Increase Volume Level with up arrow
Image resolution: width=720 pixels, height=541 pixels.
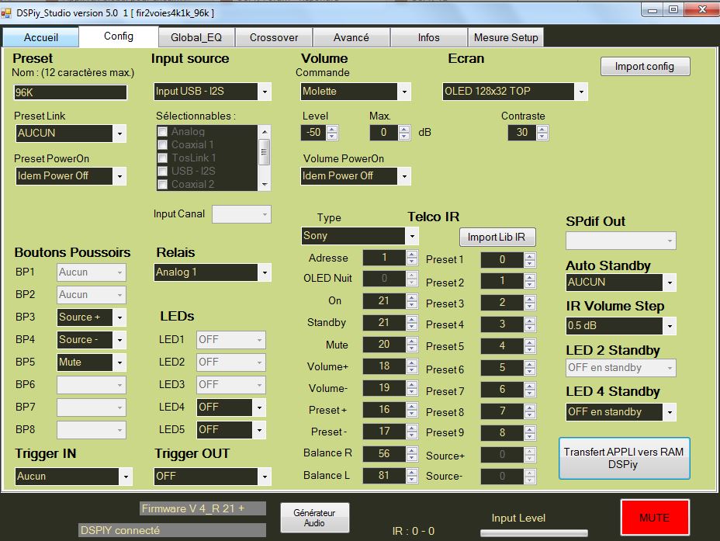[331, 129]
